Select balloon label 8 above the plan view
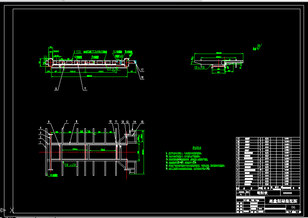The image size is (308, 218). click(x=76, y=121)
